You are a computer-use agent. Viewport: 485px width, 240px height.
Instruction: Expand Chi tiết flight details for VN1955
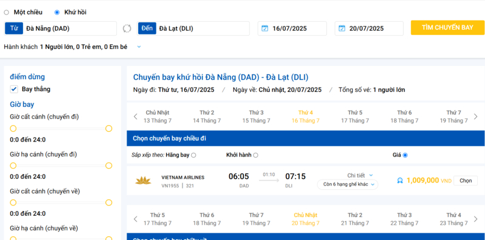click(360, 175)
